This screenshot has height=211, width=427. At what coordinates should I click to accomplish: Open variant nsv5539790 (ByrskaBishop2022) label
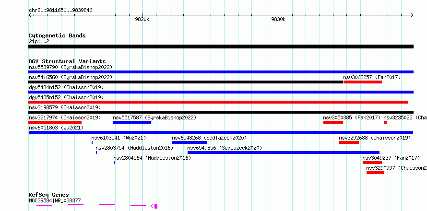[x=70, y=67]
